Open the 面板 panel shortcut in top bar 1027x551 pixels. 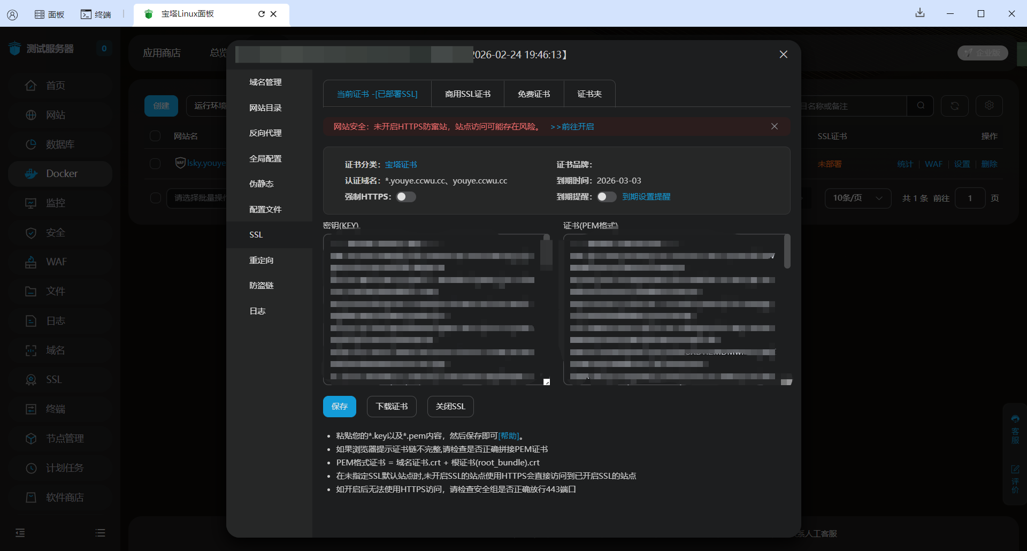(49, 14)
